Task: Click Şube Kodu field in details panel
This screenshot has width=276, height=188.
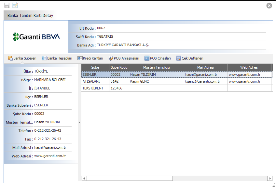Action: tap(52, 114)
